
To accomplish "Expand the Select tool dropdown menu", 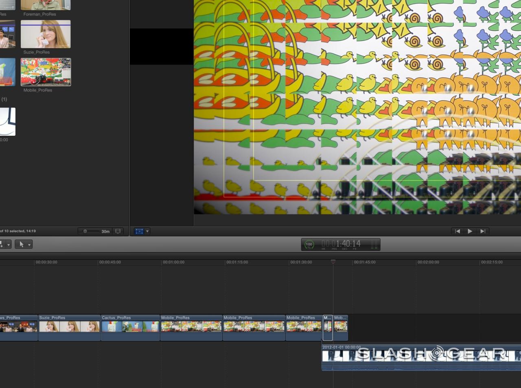I will pos(29,245).
